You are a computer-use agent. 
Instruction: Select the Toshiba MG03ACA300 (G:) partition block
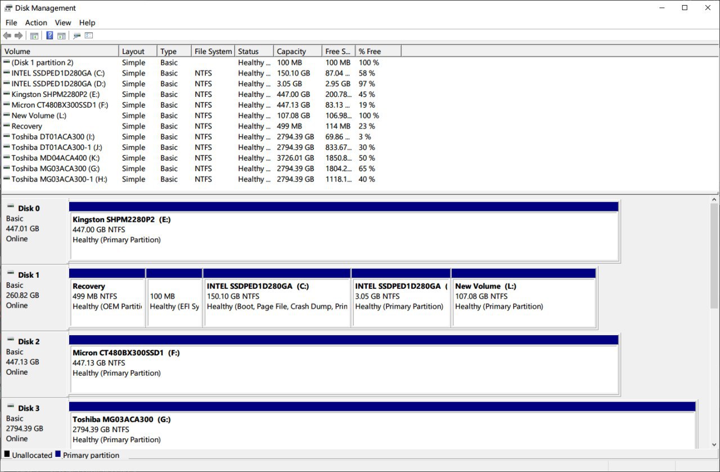coord(382,425)
